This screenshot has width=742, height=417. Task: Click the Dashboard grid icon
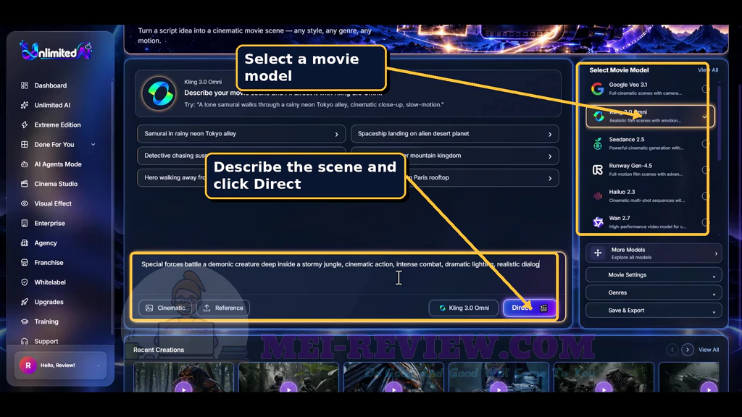25,85
